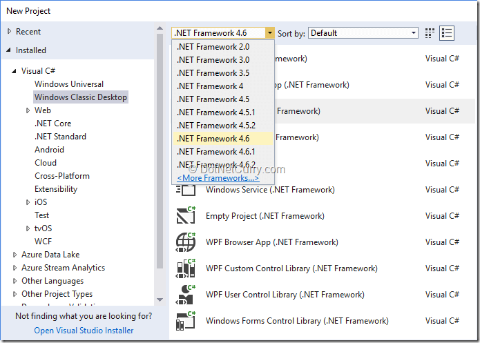Expand Azure Data Lake node
Screen dimensions: 480x343
[15, 255]
